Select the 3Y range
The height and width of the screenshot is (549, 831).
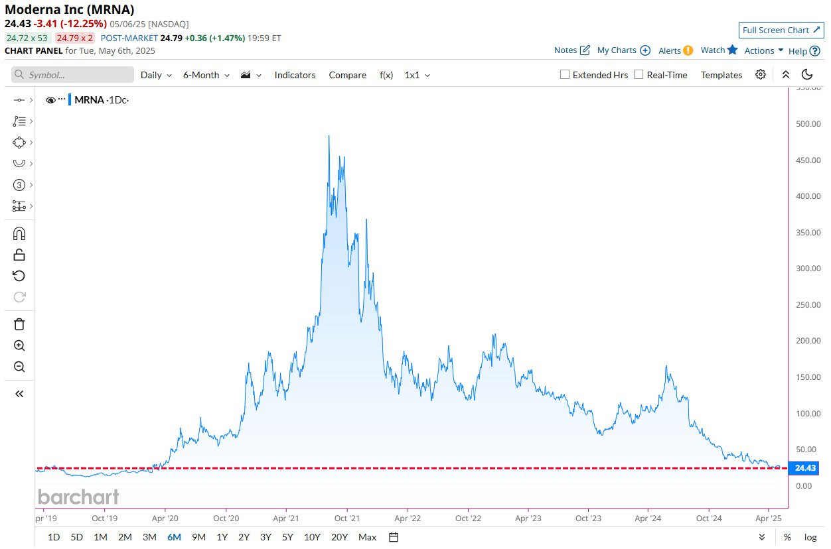(265, 537)
